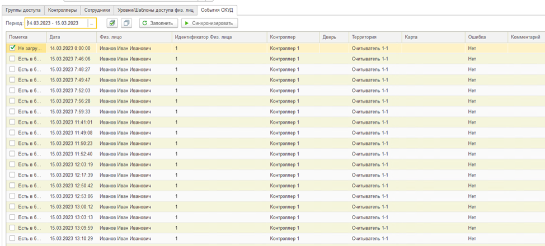This screenshot has height=246, width=545.
Task: Check the 15.03.2023 7:56:28 row checkbox
Action: [12, 101]
